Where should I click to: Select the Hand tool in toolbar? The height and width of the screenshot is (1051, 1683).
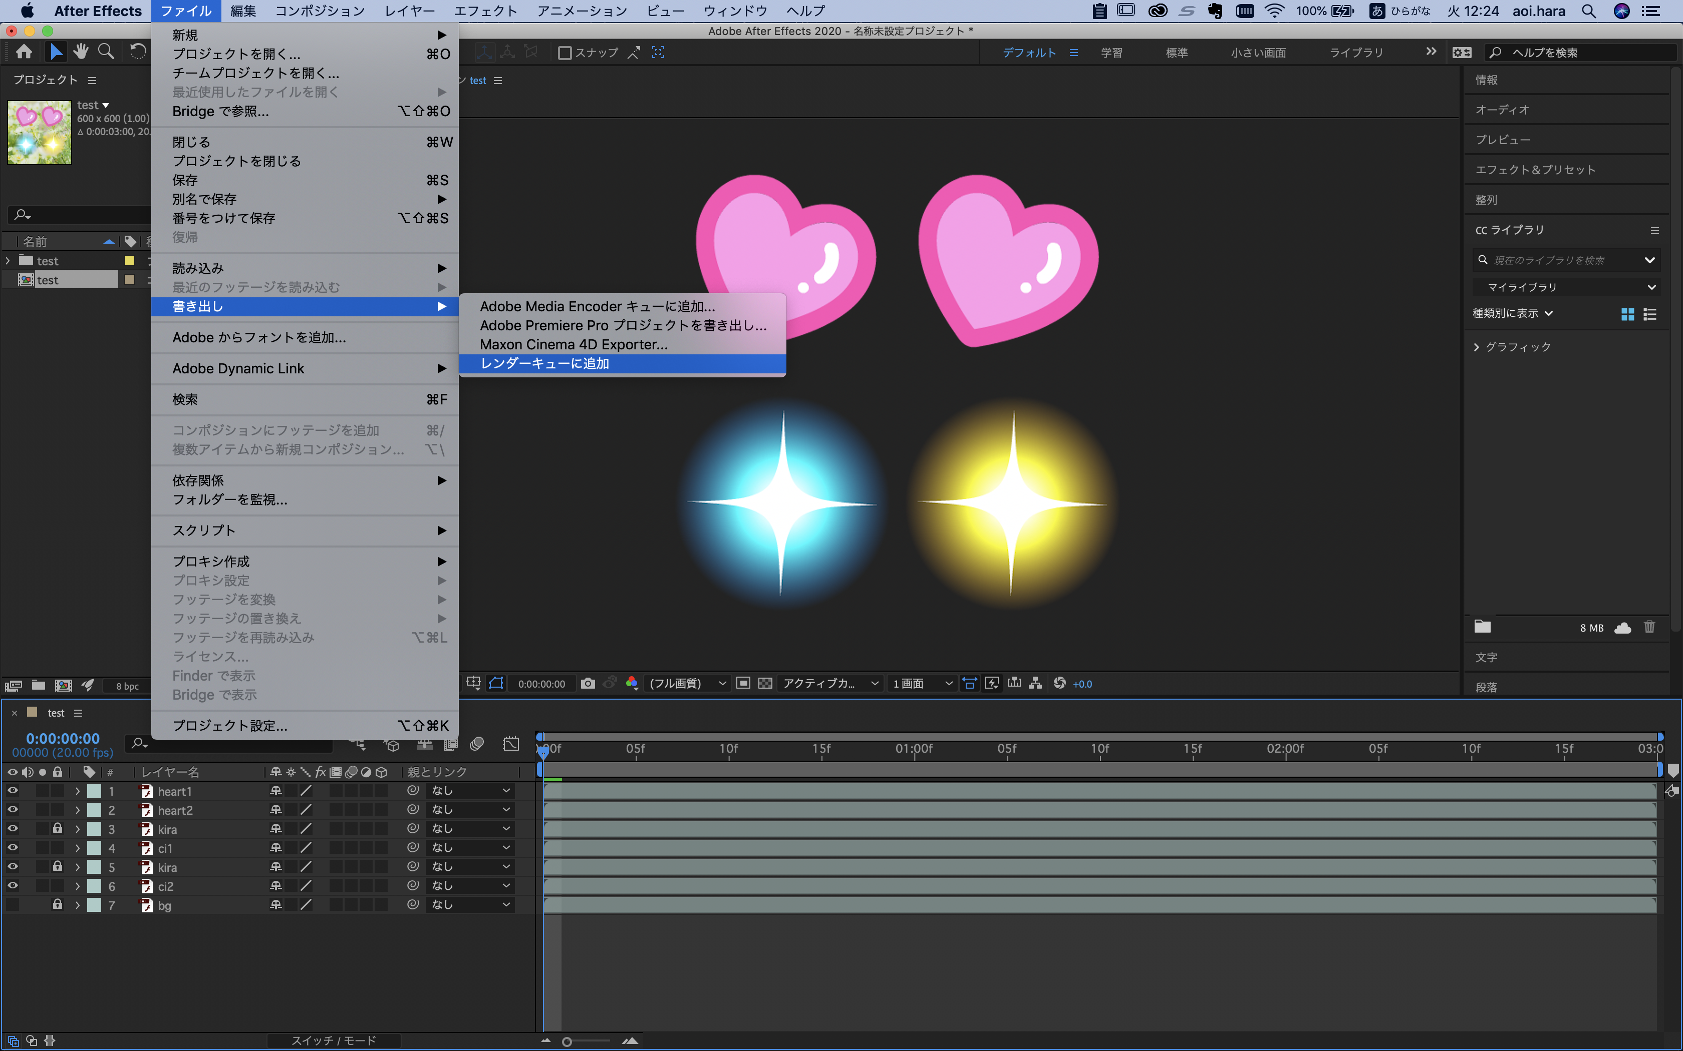click(x=81, y=52)
